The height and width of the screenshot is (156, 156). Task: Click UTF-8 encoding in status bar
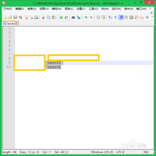(x=120, y=152)
